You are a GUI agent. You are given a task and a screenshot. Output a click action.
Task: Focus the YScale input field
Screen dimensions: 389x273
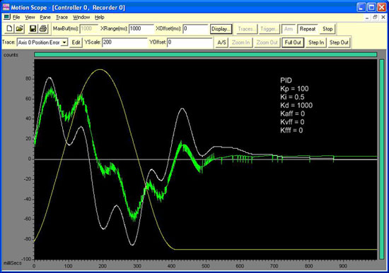[x=125, y=42]
